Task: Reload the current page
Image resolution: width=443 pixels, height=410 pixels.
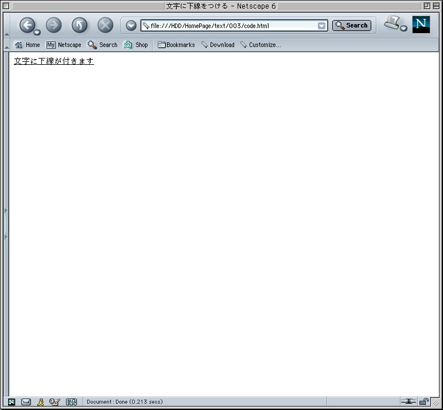Action: (x=79, y=25)
